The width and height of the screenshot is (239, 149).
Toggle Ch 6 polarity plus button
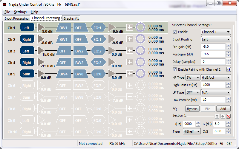coord(130,85)
